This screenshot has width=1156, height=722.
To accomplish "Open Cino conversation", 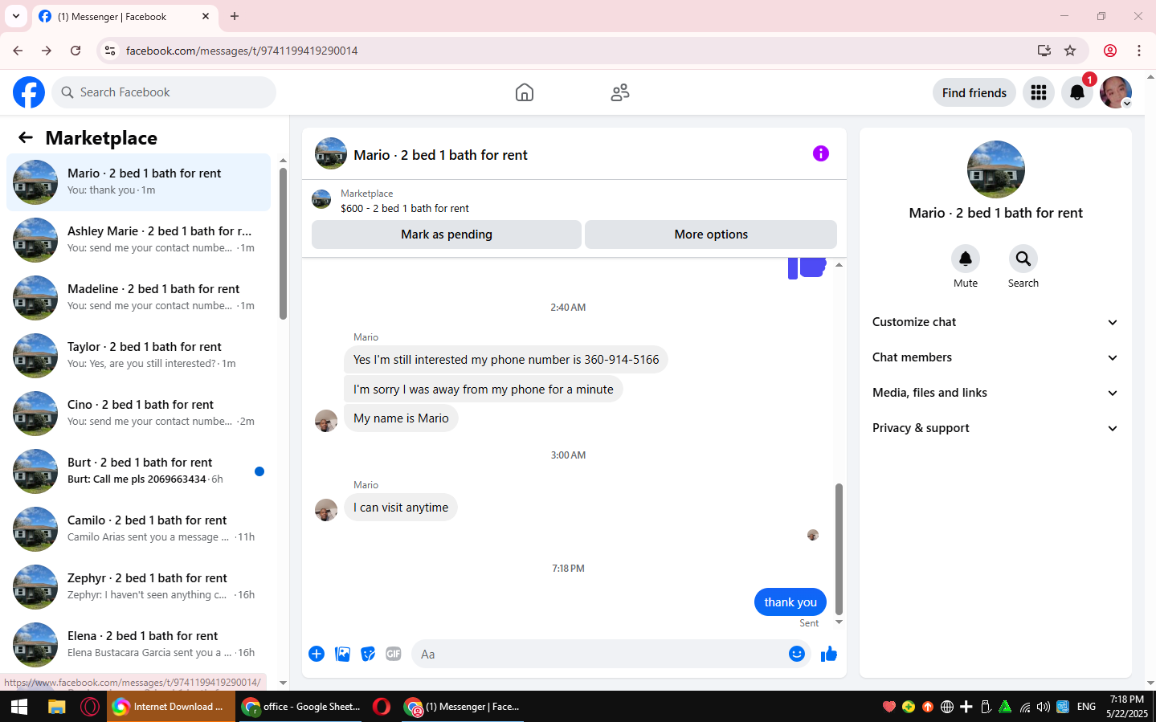I will [138, 413].
